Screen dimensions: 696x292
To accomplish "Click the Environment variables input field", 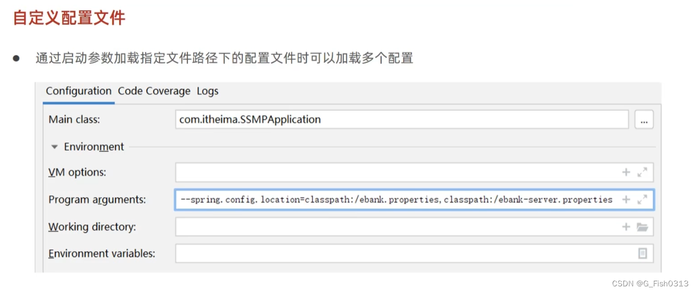I will coord(414,253).
